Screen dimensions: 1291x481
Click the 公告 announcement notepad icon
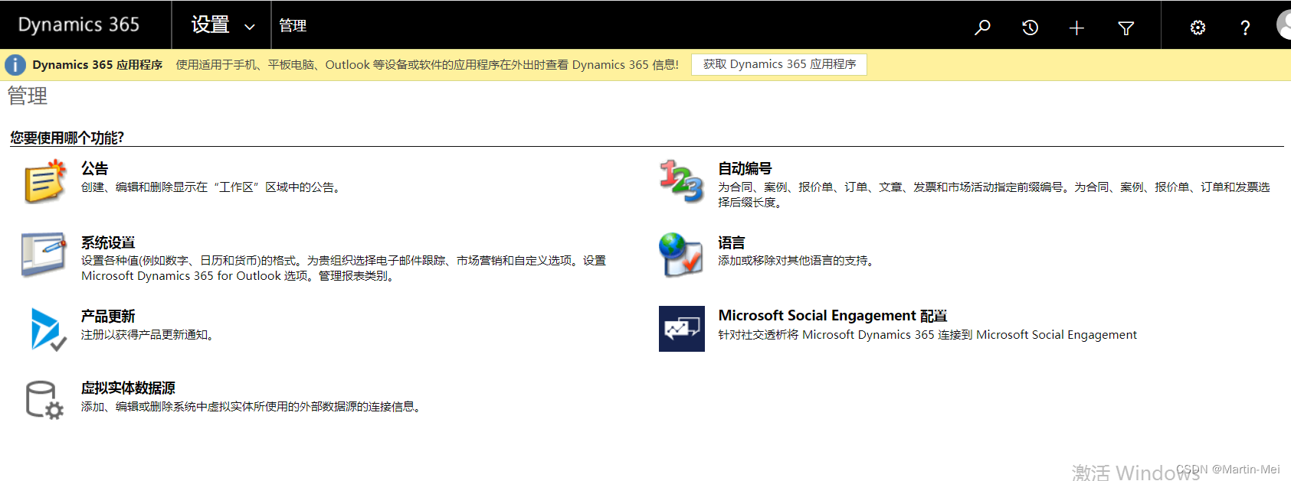[44, 181]
